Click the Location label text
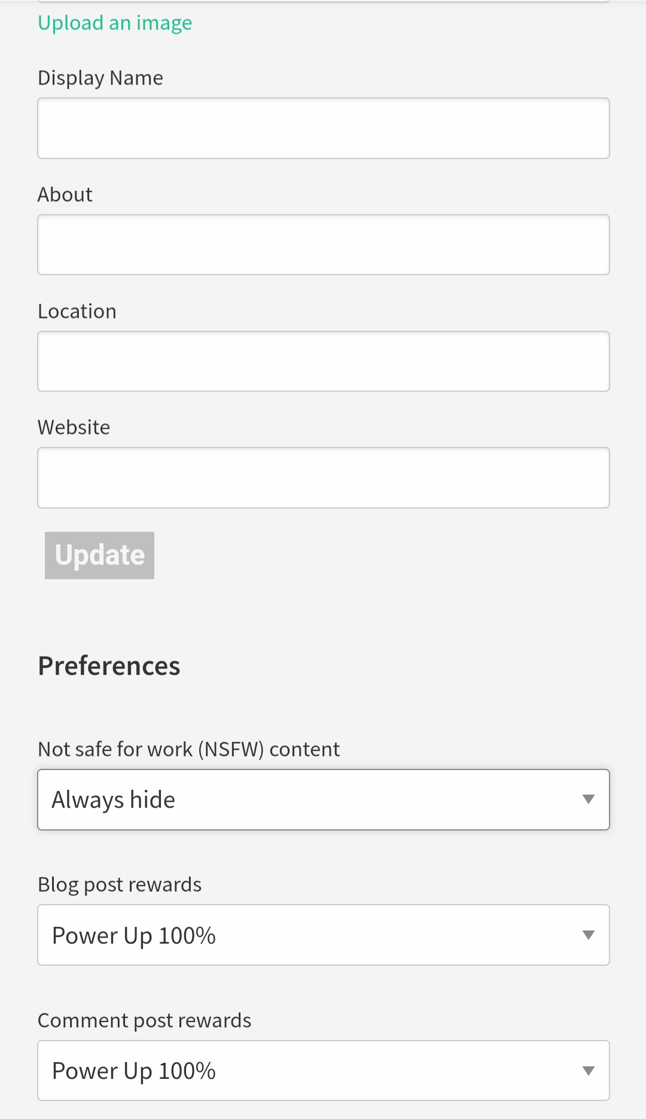 click(x=77, y=311)
